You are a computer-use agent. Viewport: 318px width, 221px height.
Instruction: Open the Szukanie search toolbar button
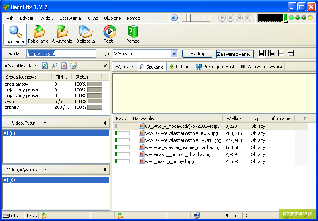tap(15, 34)
